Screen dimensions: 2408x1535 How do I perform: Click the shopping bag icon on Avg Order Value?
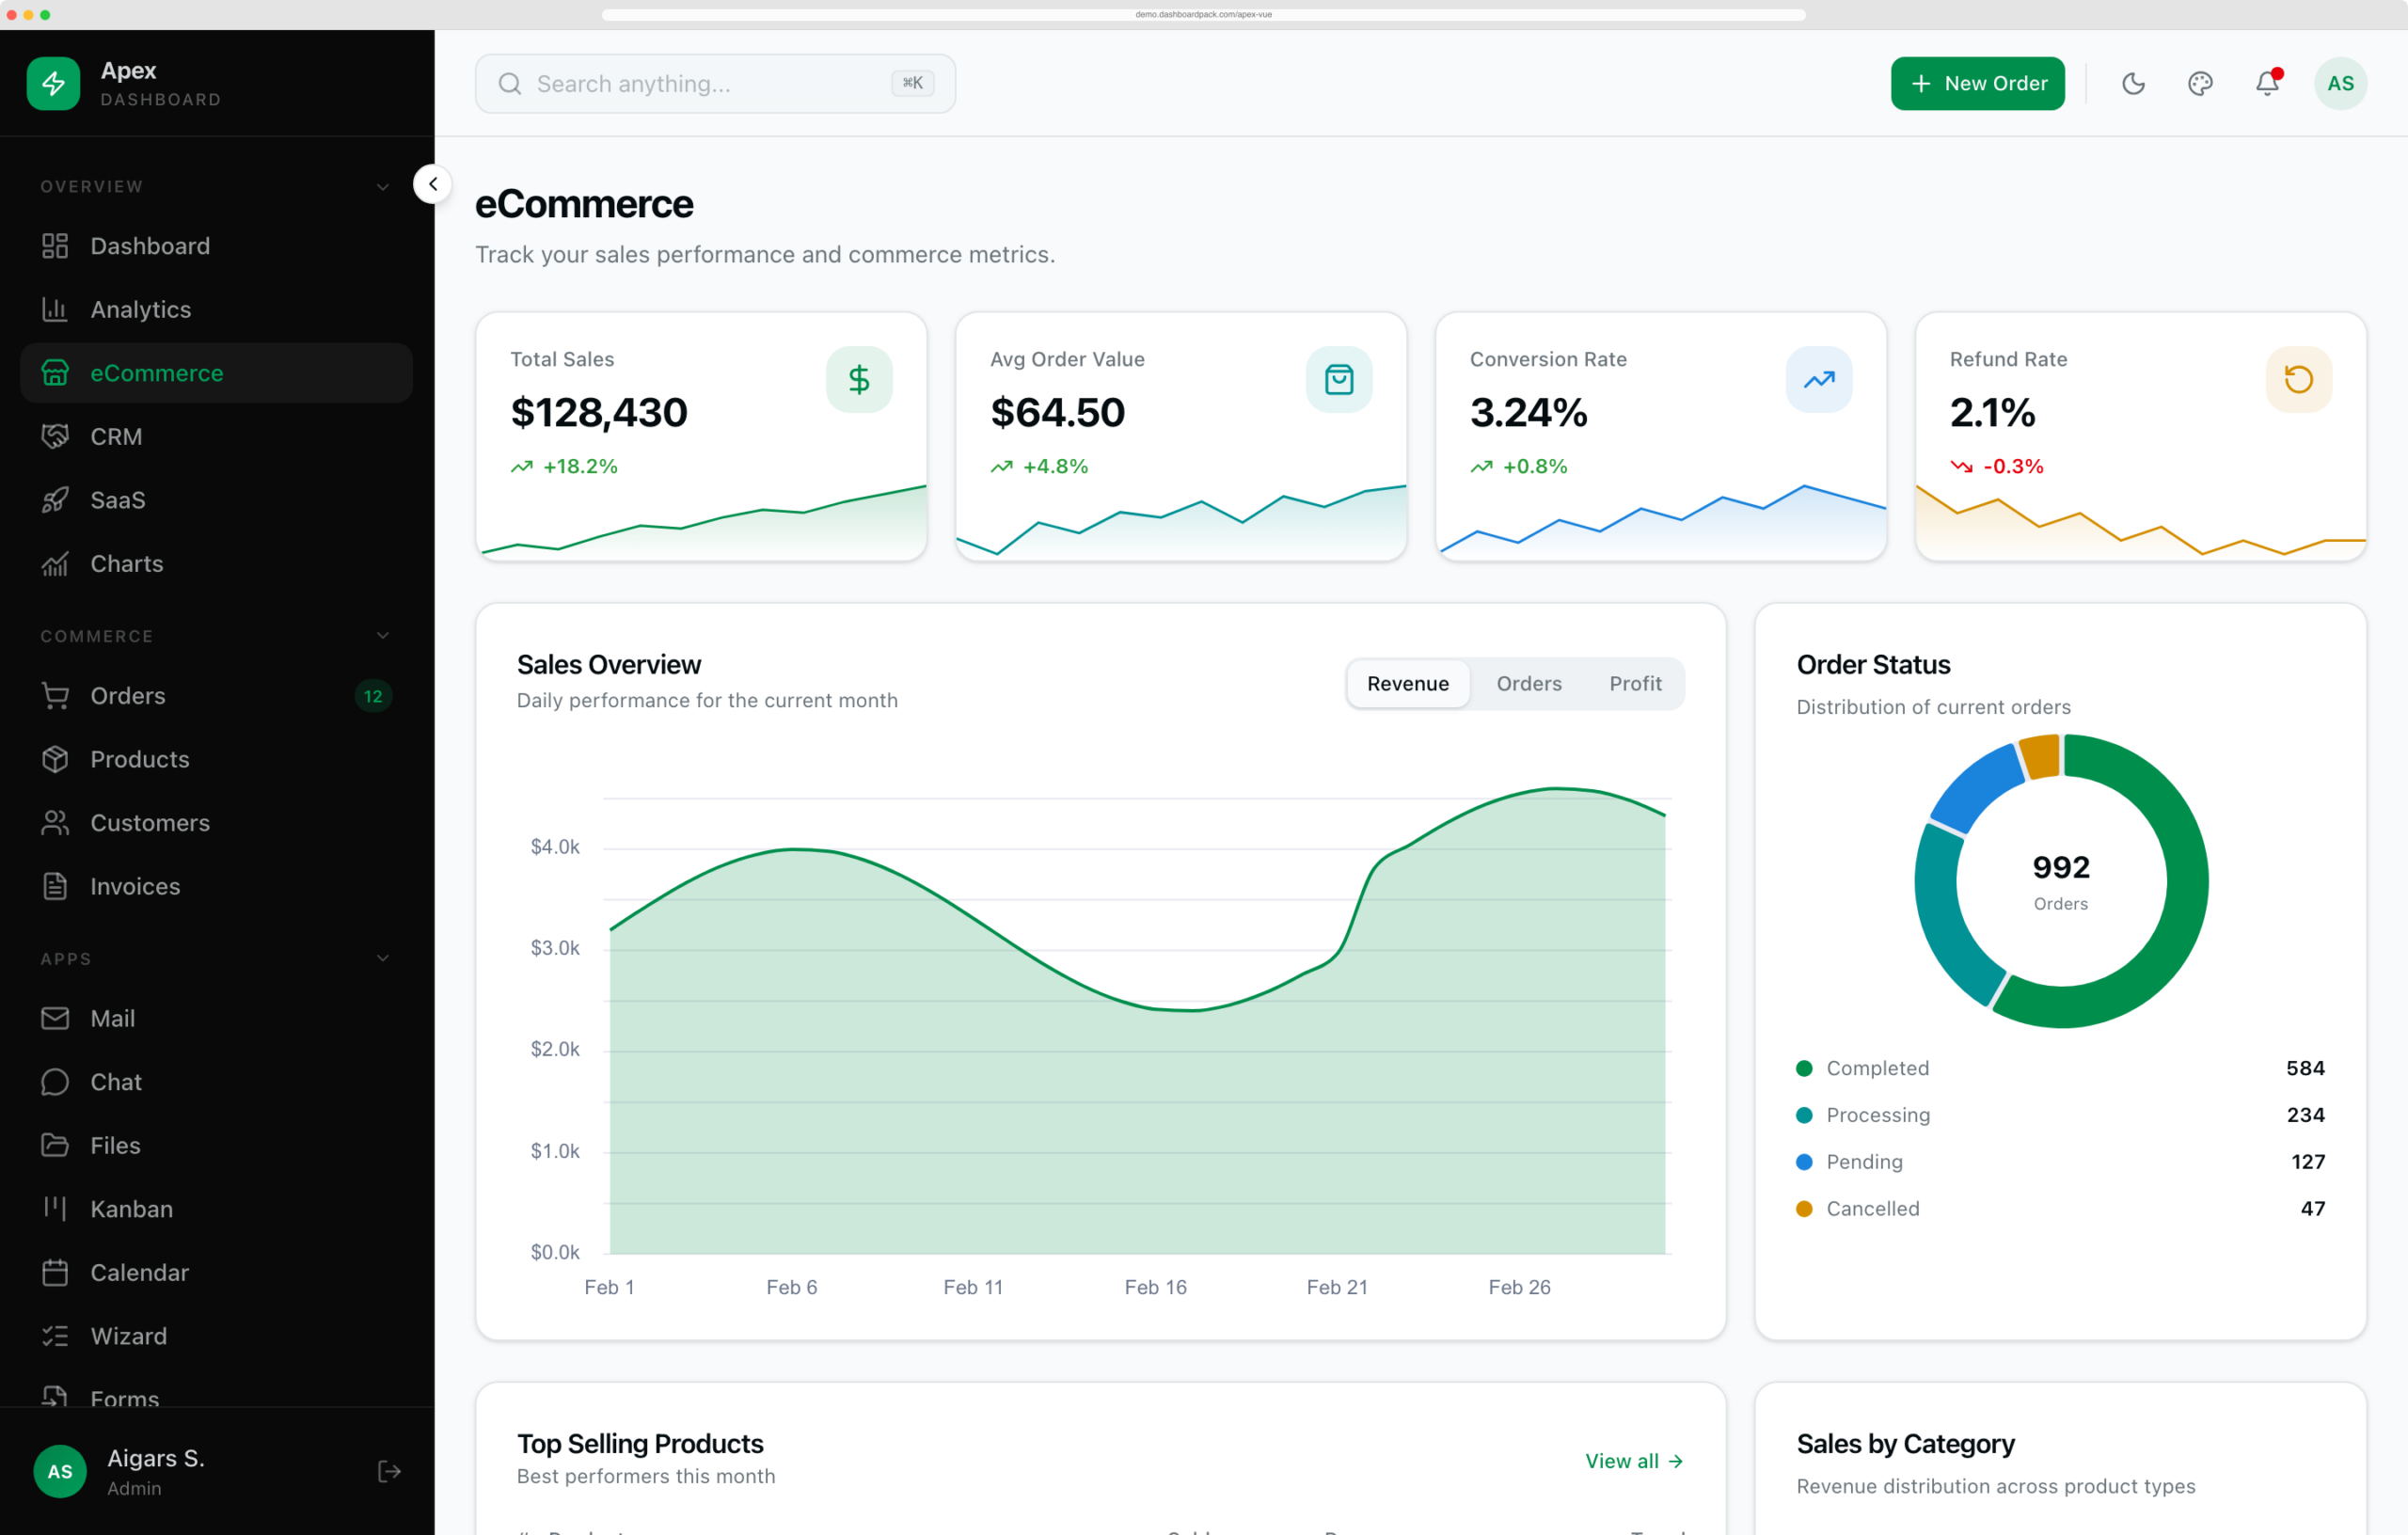(x=1339, y=379)
